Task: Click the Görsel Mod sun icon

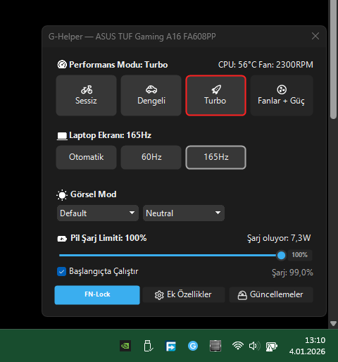Action: pos(62,195)
